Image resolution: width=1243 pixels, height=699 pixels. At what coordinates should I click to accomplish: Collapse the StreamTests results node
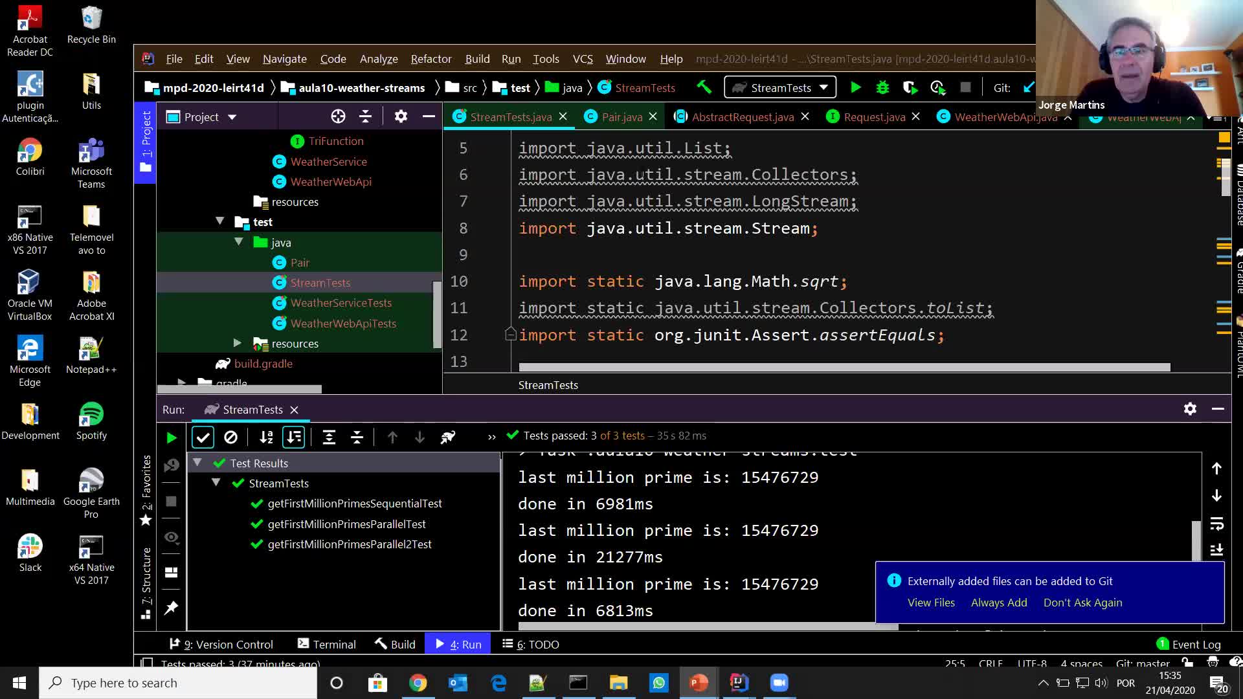(x=216, y=483)
